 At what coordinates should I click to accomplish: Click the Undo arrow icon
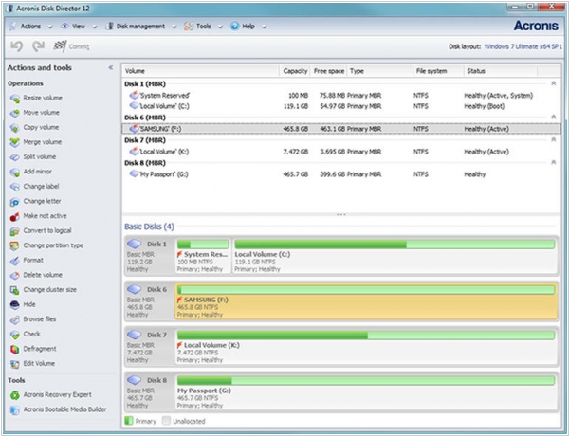coord(17,46)
